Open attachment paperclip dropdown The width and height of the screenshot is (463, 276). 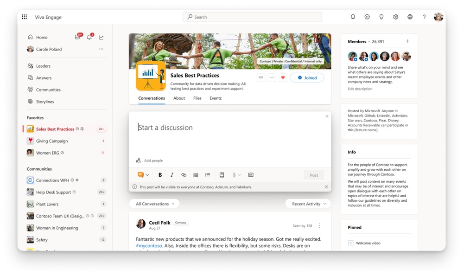coord(236,175)
